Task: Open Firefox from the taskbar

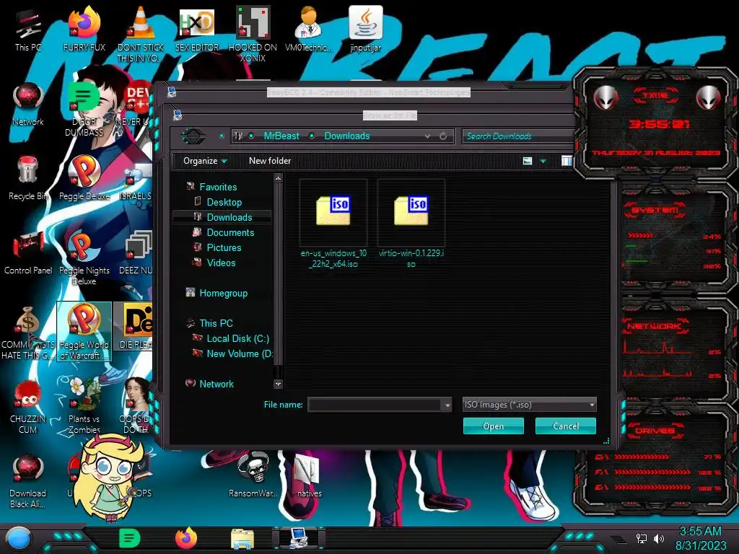Action: (x=186, y=538)
